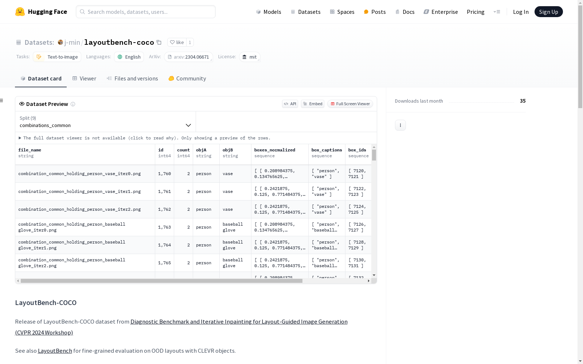Open the API button in Dataset Preview

290,104
